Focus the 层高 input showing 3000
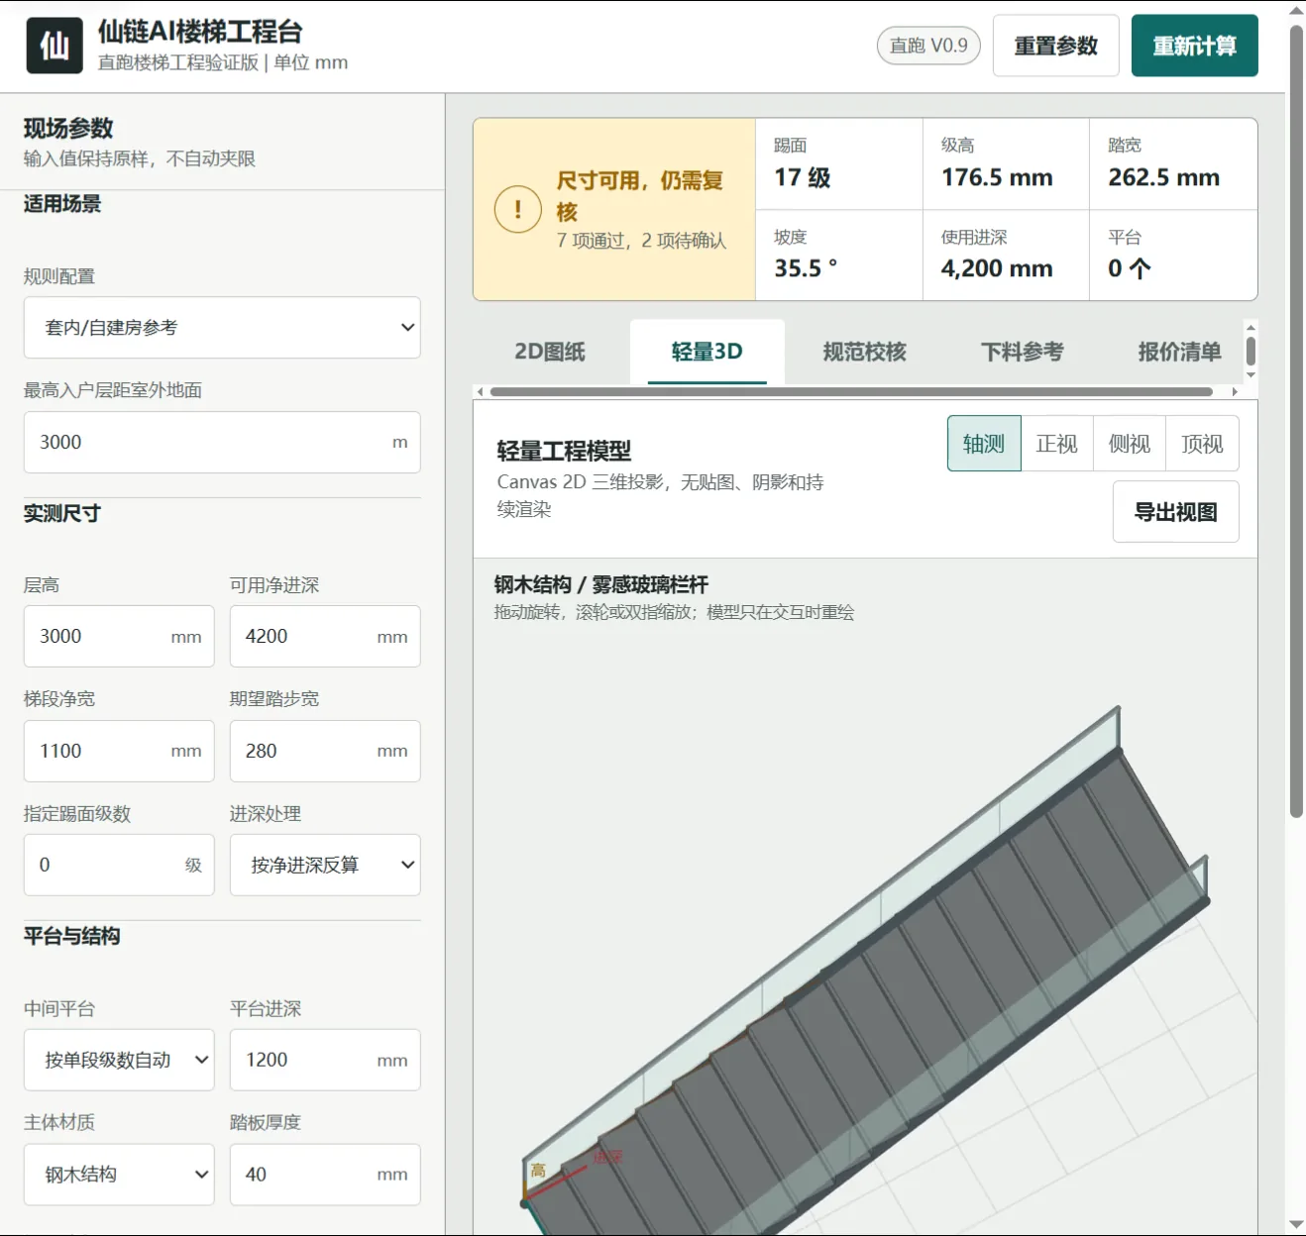This screenshot has height=1236, width=1306. pos(119,636)
